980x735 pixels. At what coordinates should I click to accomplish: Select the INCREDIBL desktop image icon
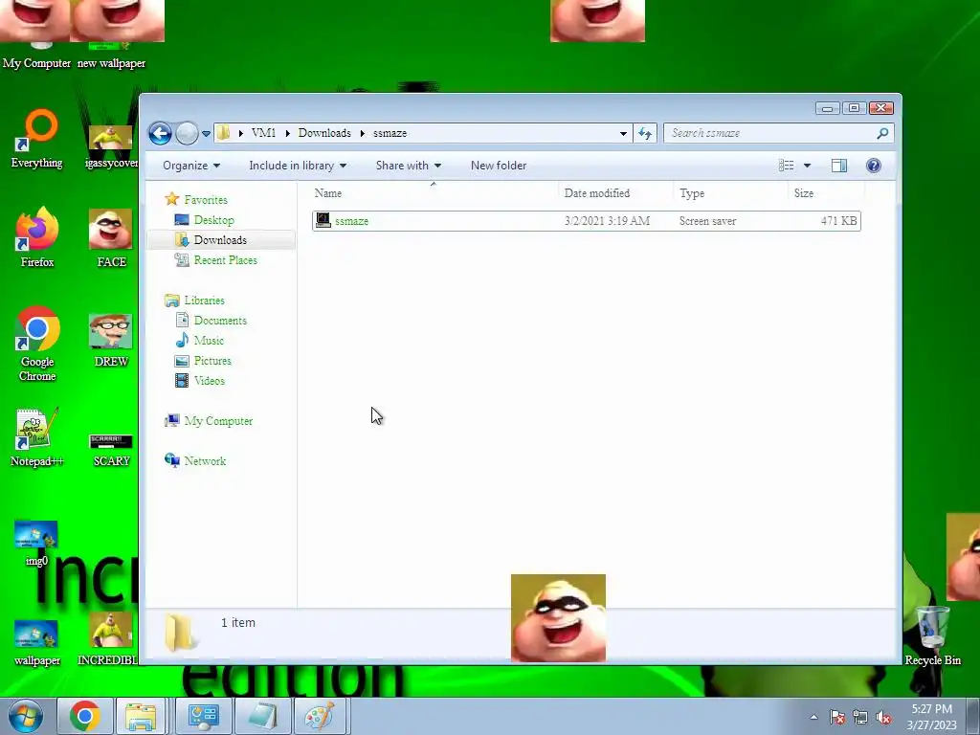[x=109, y=638]
